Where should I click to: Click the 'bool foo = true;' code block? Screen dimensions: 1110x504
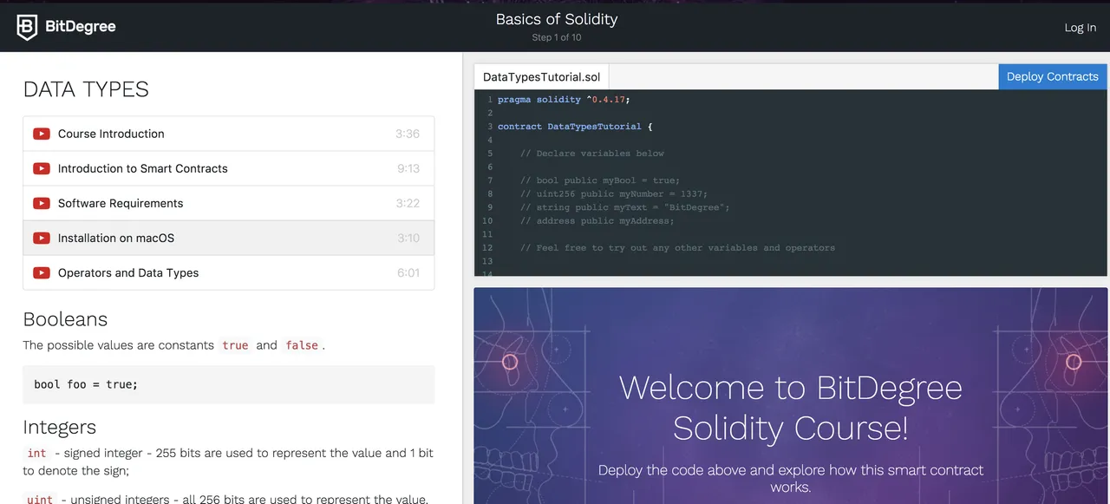pyautogui.click(x=228, y=384)
